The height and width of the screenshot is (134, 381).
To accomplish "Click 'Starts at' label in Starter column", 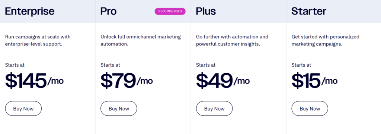I will pos(301,65).
